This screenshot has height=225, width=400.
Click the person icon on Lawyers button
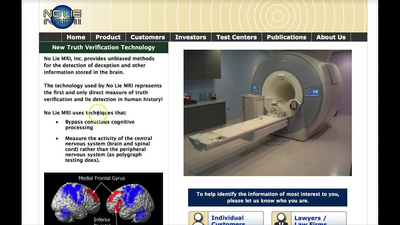(x=282, y=219)
